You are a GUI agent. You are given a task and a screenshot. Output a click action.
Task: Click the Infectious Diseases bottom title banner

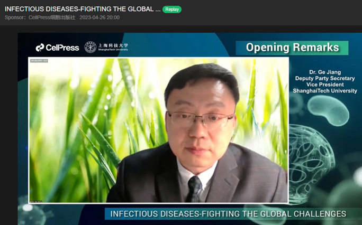pyautogui.click(x=228, y=214)
